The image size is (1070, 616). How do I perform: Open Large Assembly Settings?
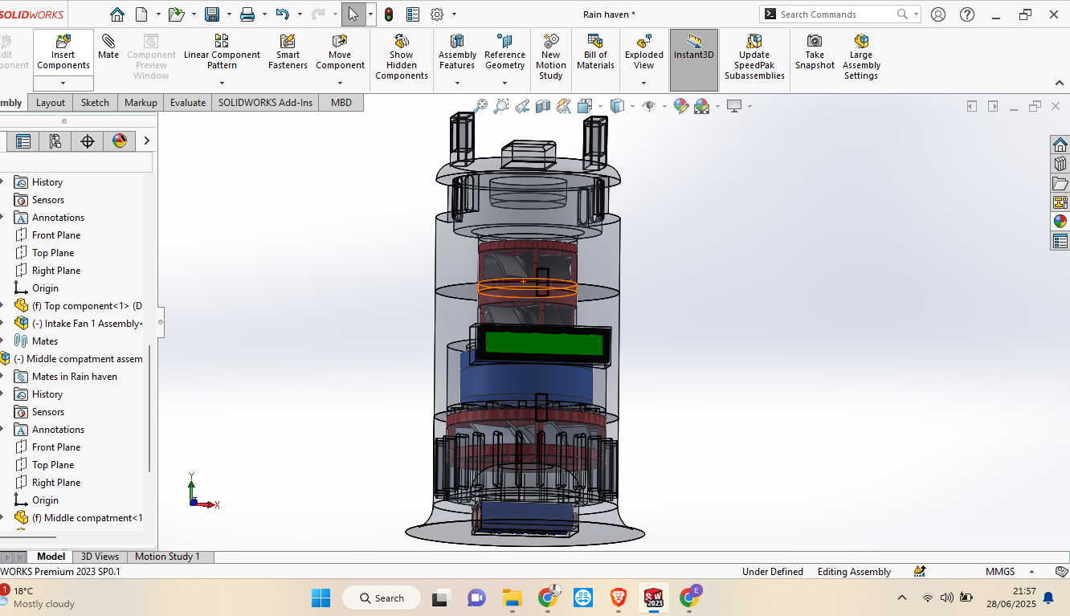(x=861, y=57)
